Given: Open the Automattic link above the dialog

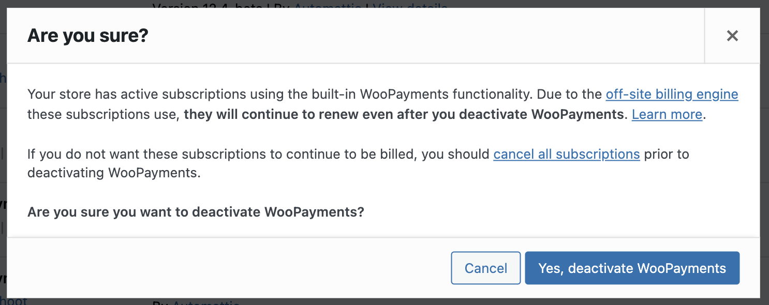Looking at the screenshot, I should click(x=327, y=4).
